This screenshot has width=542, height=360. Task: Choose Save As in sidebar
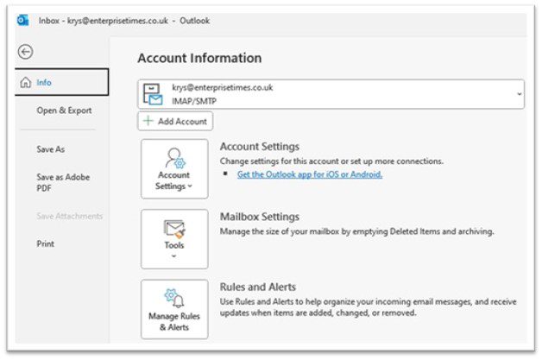(50, 149)
